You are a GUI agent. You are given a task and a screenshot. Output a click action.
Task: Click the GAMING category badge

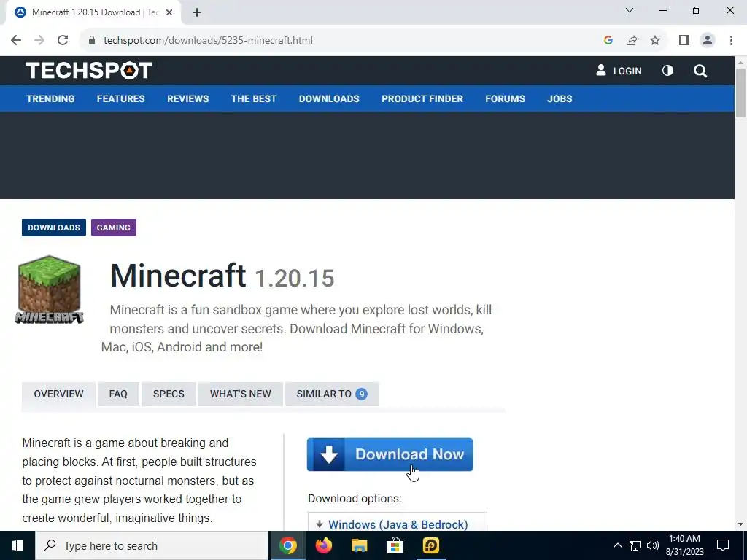[x=113, y=227]
